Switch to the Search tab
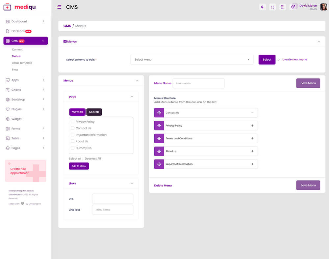 [94, 112]
